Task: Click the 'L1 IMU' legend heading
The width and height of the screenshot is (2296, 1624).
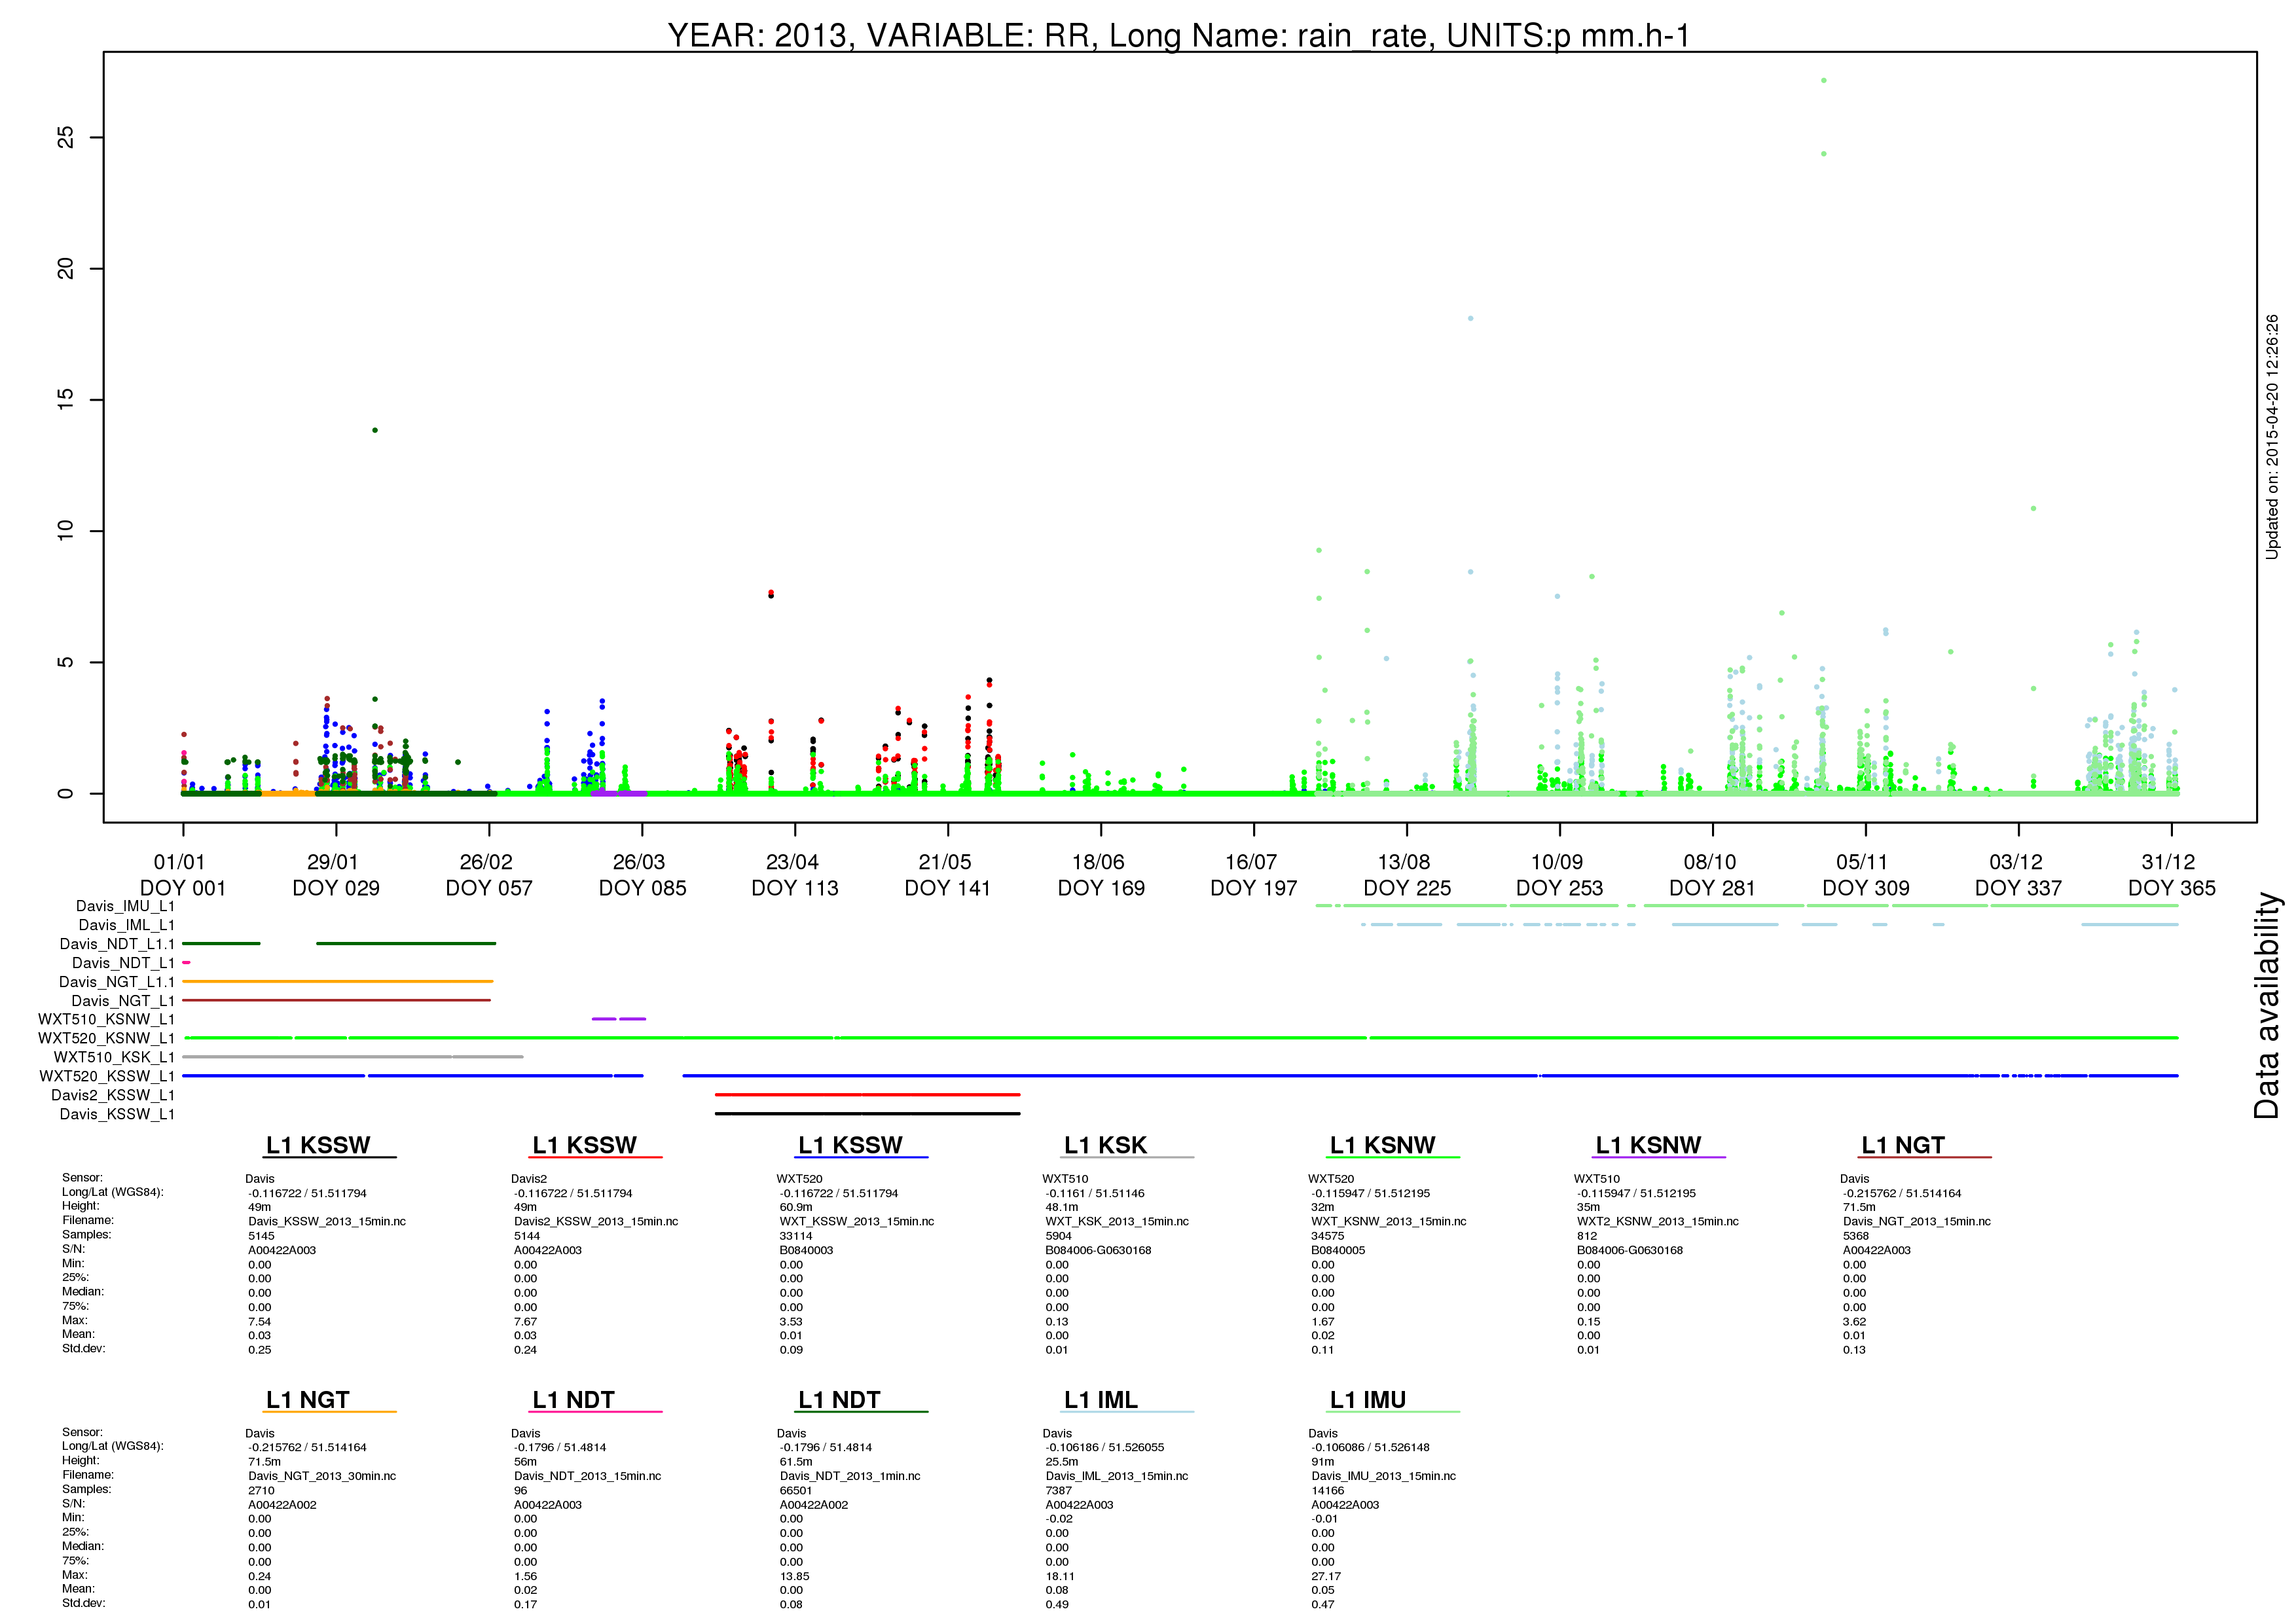Action: click(x=1368, y=1400)
